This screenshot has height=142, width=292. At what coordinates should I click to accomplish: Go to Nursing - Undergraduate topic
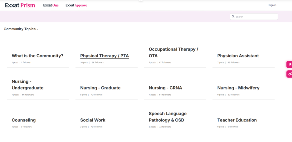(27, 85)
